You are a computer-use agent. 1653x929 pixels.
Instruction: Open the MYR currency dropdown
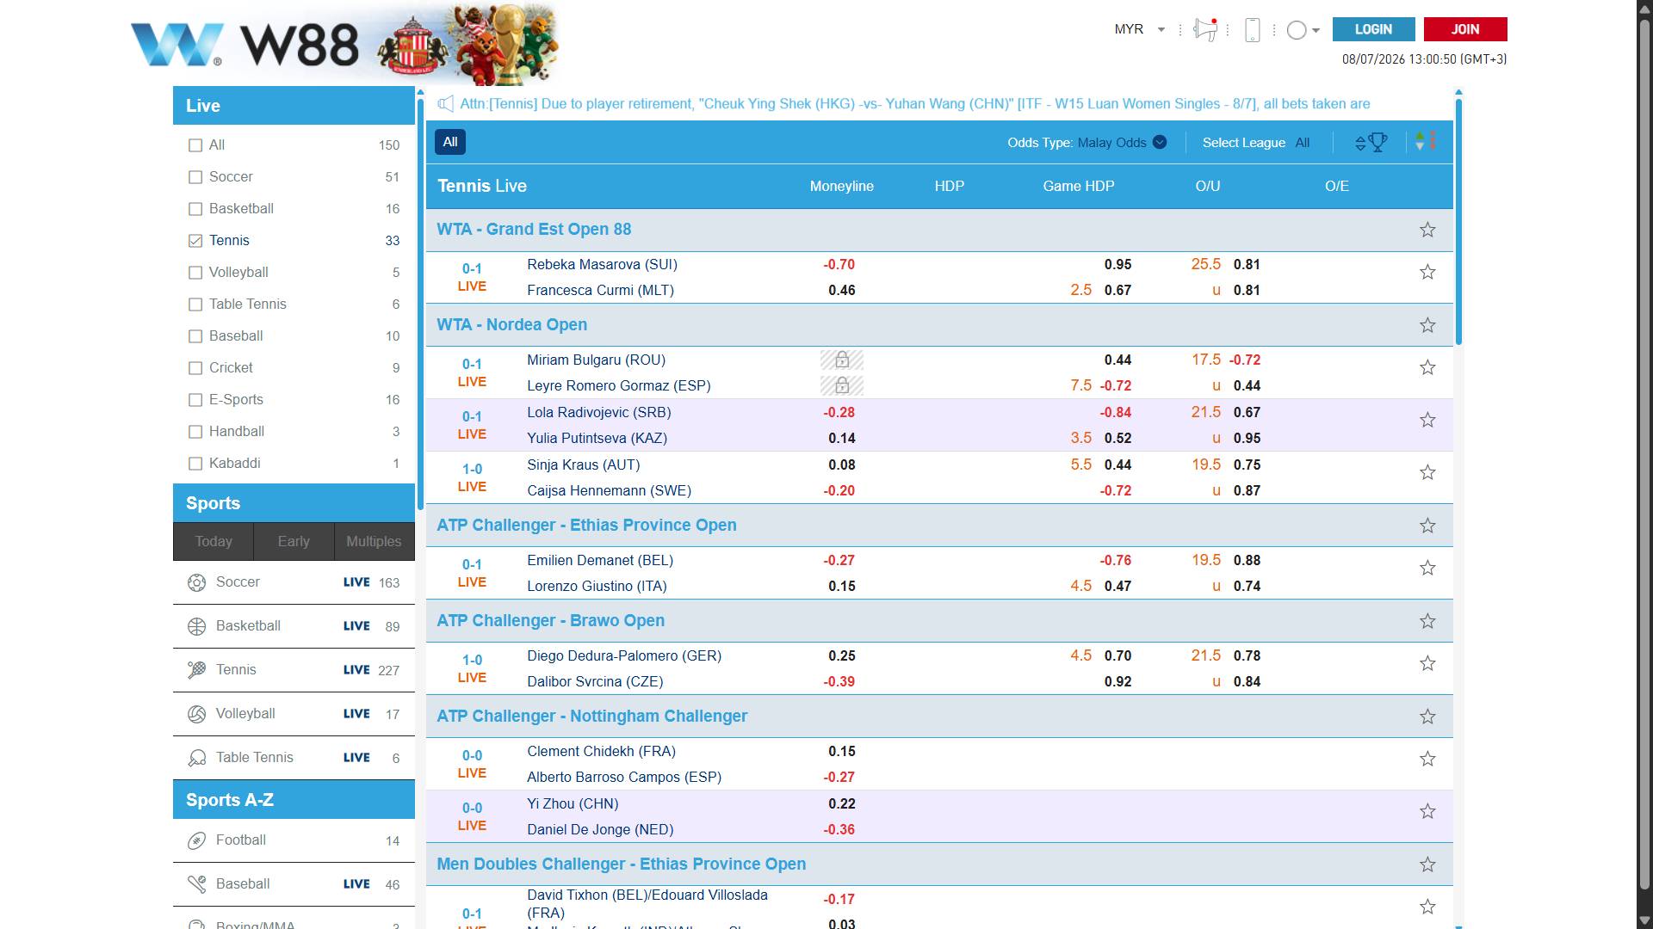click(1140, 29)
